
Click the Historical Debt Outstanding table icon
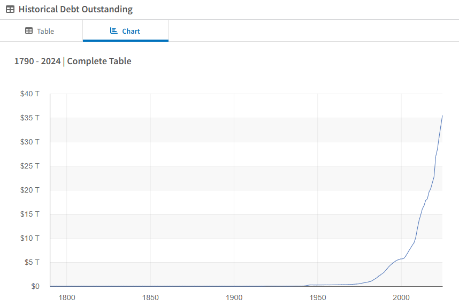click(x=10, y=10)
